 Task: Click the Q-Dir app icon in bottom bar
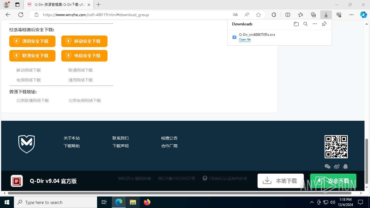click(x=17, y=181)
